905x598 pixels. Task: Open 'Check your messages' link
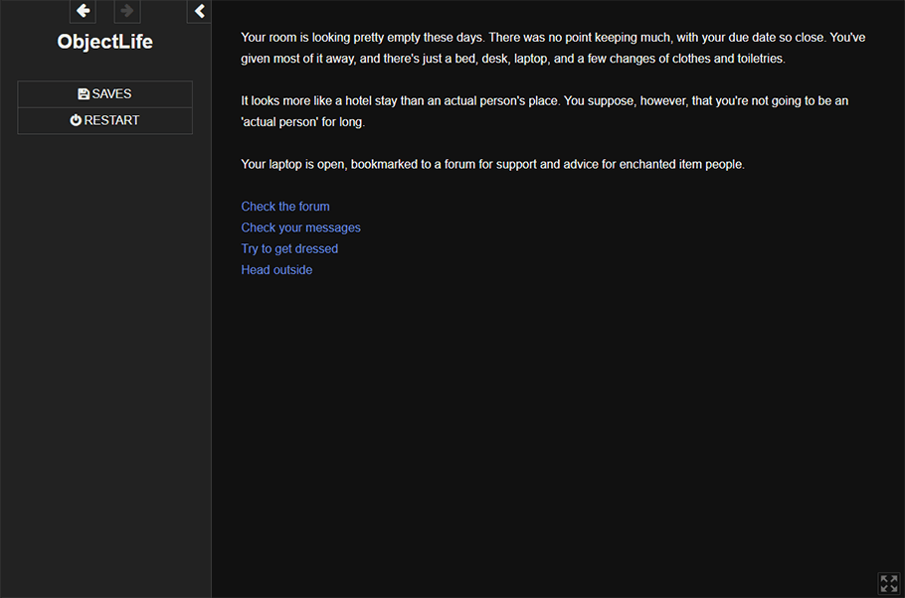click(300, 227)
